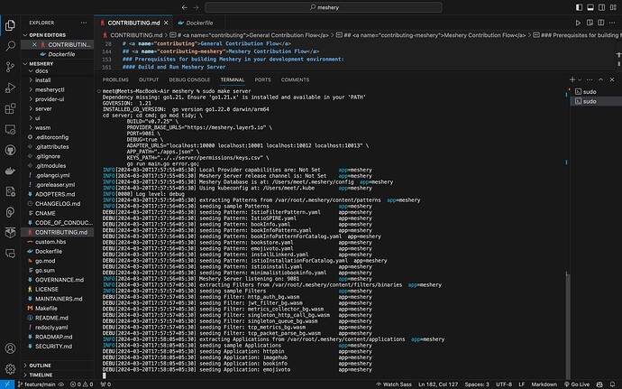The height and width of the screenshot is (389, 622).
Task: Toggle the secondary side bar
Action: (x=602, y=7)
